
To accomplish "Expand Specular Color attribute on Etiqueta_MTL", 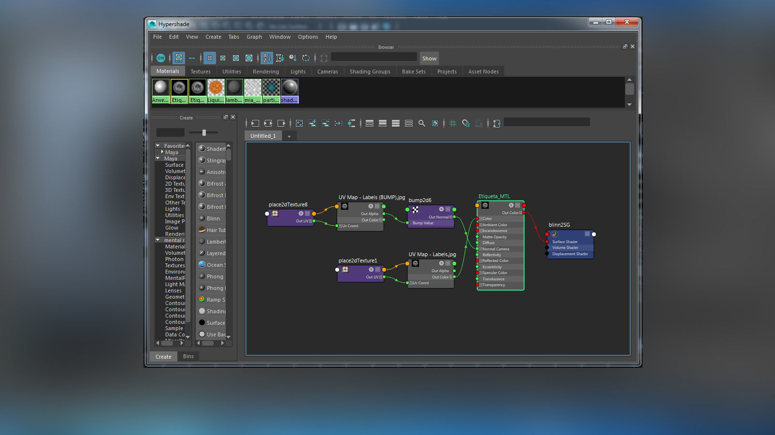I will pyautogui.click(x=481, y=273).
